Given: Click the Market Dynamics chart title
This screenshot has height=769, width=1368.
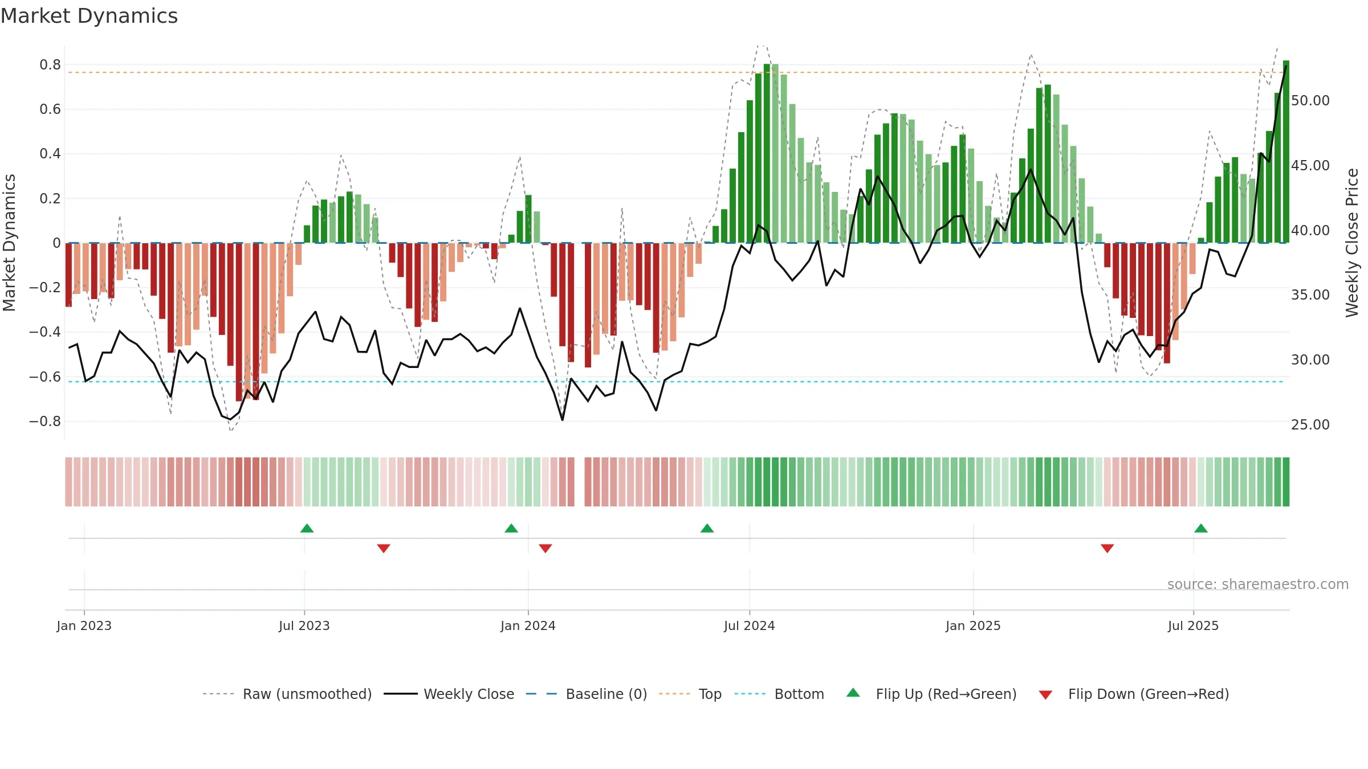Looking at the screenshot, I should click(89, 16).
